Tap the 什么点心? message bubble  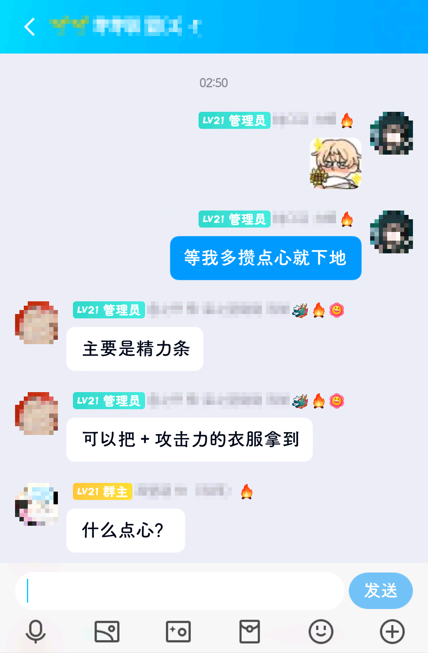point(126,530)
